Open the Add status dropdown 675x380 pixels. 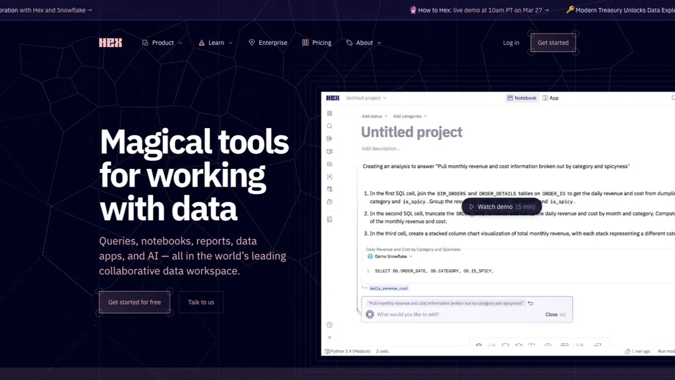point(372,115)
